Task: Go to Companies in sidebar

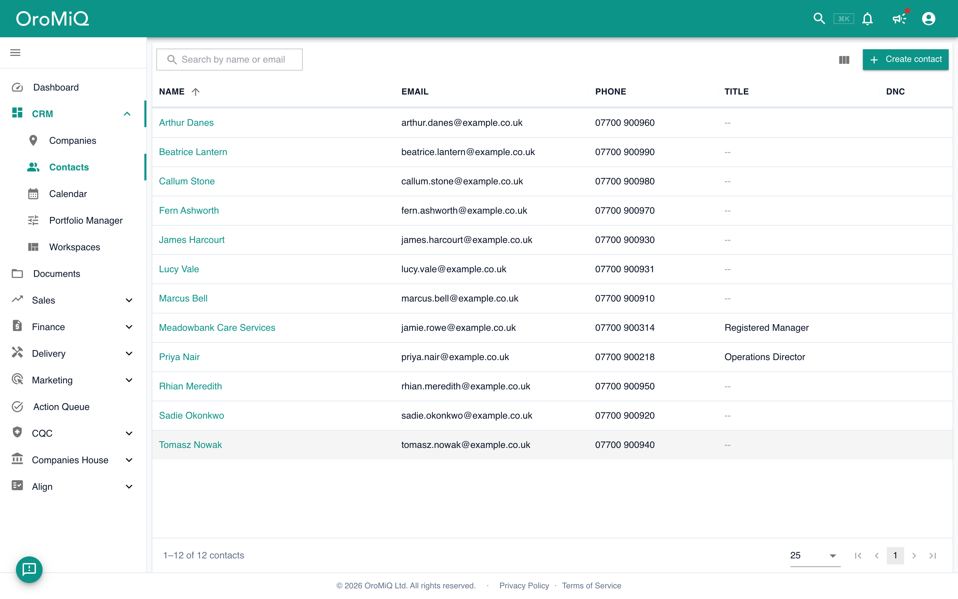Action: pos(73,141)
